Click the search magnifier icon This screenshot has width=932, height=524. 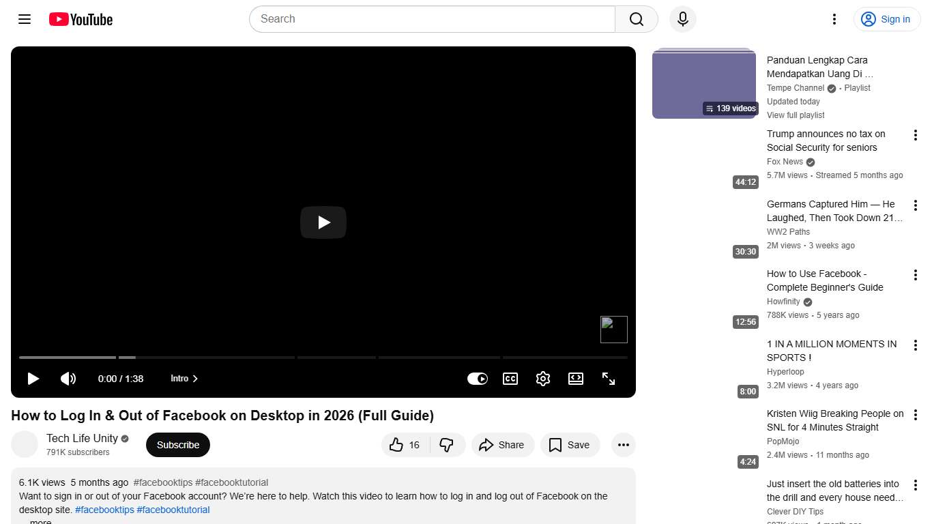point(635,19)
